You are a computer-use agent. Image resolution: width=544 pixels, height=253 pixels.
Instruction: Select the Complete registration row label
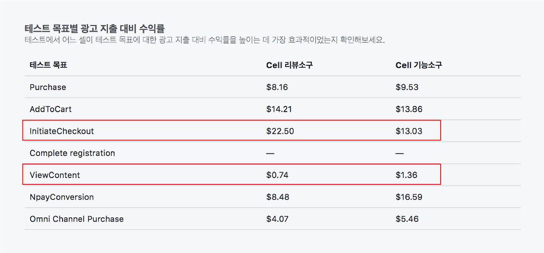click(x=72, y=153)
